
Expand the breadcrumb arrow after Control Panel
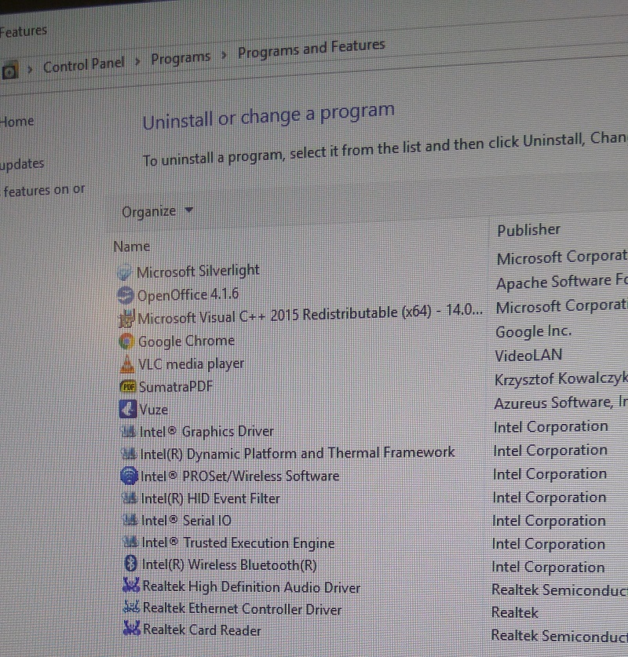(137, 62)
